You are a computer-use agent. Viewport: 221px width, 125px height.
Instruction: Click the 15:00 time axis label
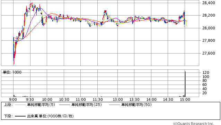click(x=185, y=99)
